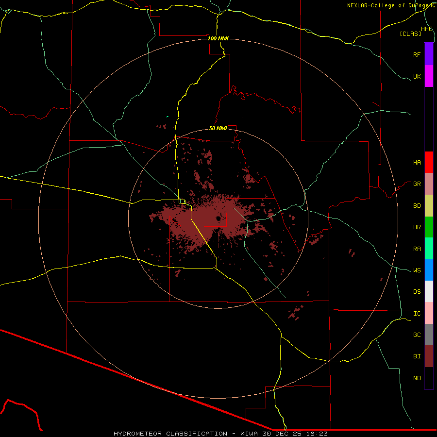Click the HA red legend swatch

(429, 162)
